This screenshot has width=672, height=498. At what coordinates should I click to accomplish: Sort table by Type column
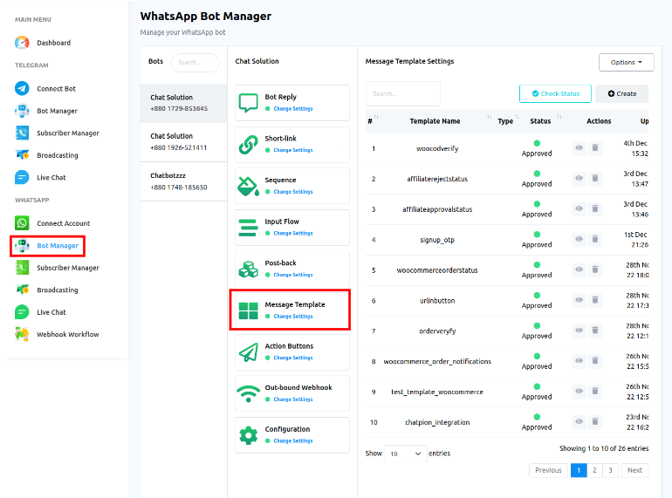[x=505, y=121]
